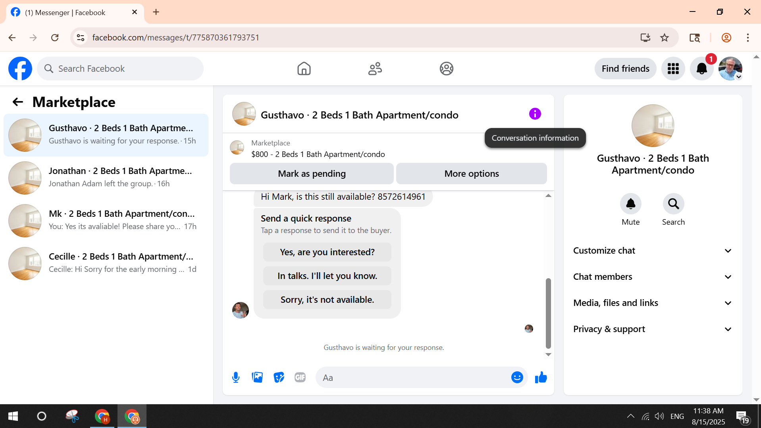This screenshot has height=428, width=761.
Task: Open the account profile picture menu
Action: pyautogui.click(x=730, y=69)
